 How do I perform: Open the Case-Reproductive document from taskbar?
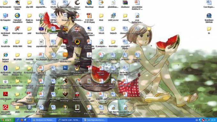tap(94, 120)
